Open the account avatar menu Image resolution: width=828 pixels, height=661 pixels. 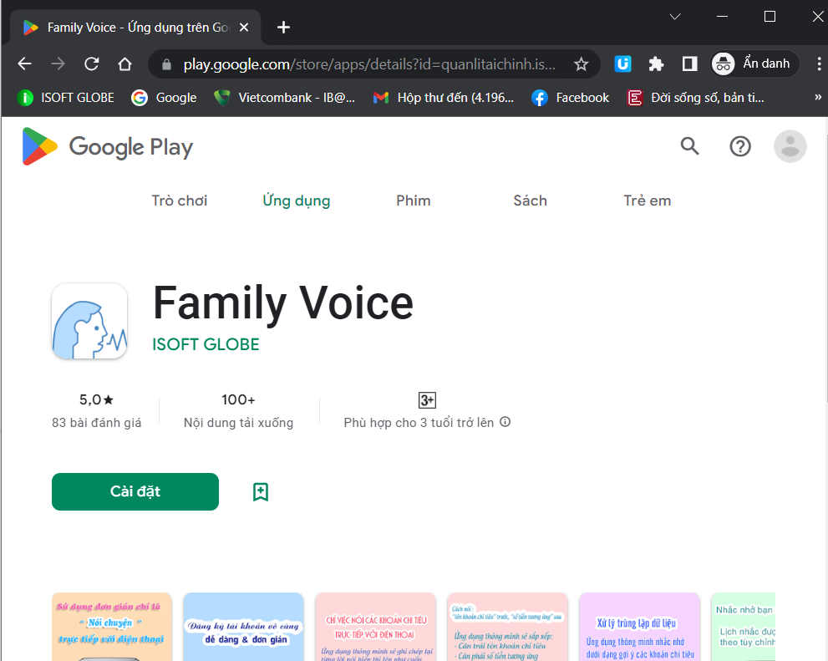click(790, 146)
